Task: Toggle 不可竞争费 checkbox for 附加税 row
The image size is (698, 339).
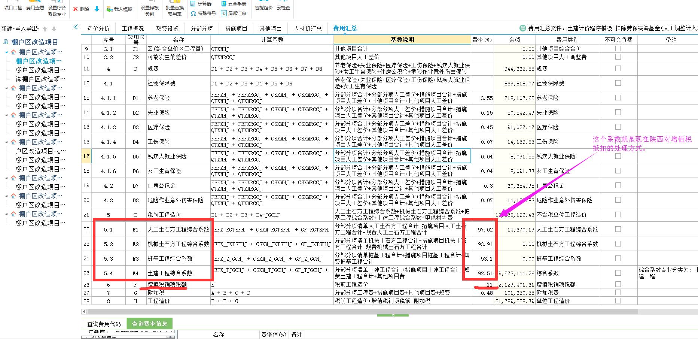Action: pyautogui.click(x=618, y=292)
